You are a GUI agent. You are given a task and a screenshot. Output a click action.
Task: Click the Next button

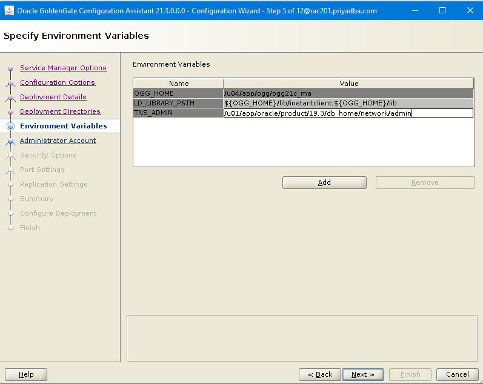[363, 374]
